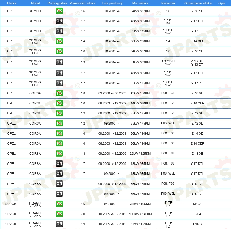The height and width of the screenshot is (229, 231).
Task: Click power value 103kW / 140KM
Action: point(140,214)
